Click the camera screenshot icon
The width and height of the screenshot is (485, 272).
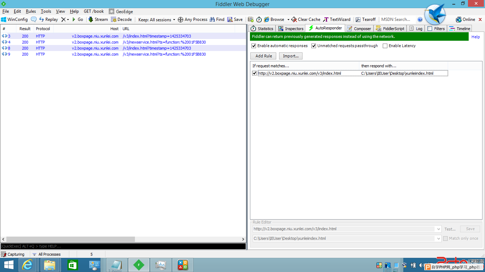click(251, 19)
